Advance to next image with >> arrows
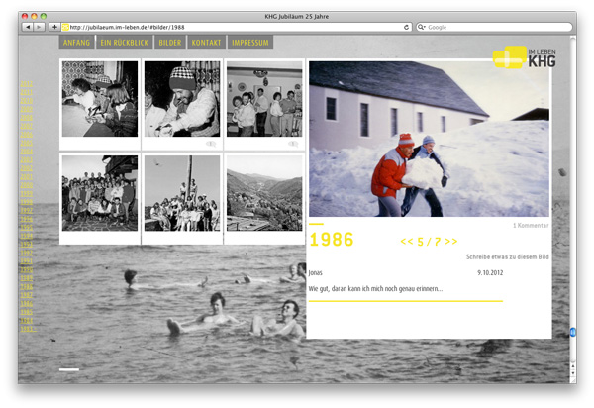This screenshot has width=594, height=408. (451, 242)
